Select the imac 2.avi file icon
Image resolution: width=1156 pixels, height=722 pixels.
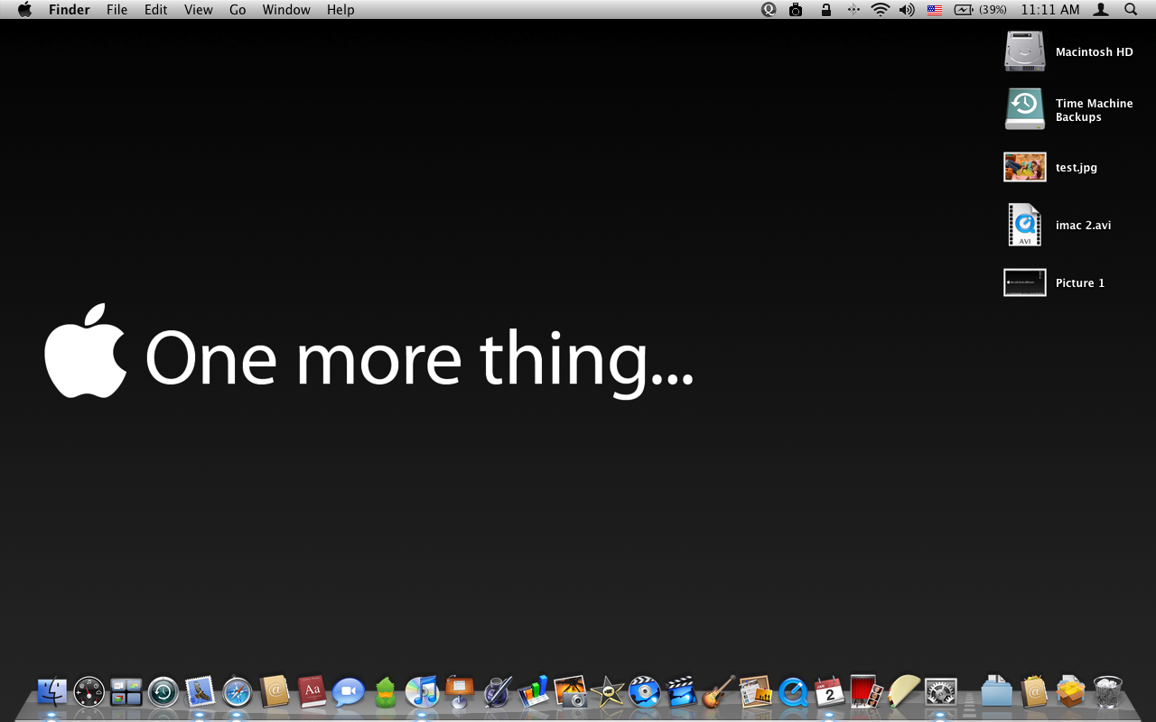pyautogui.click(x=1025, y=225)
